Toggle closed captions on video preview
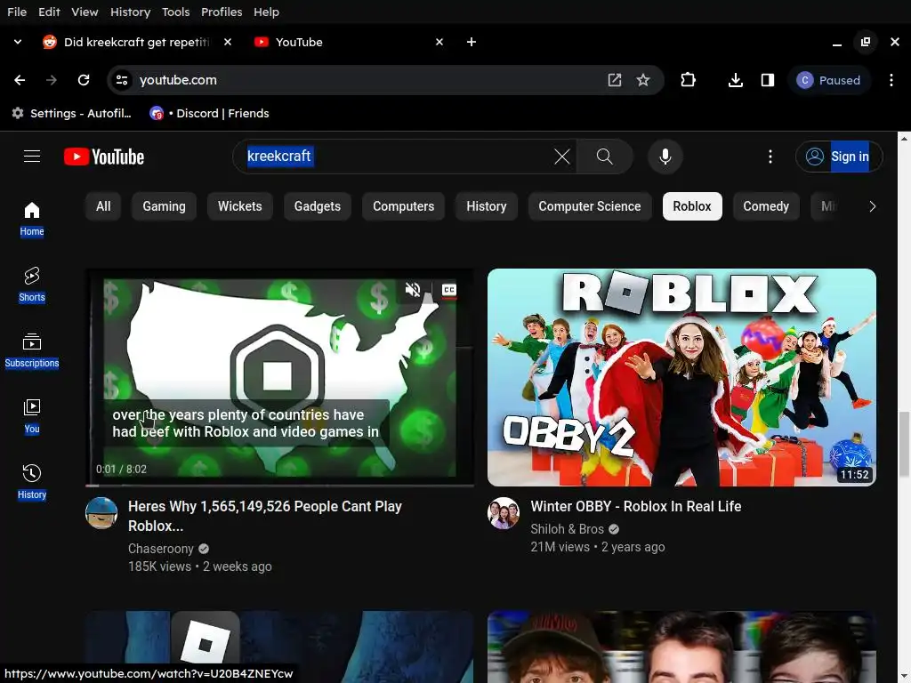 [449, 289]
